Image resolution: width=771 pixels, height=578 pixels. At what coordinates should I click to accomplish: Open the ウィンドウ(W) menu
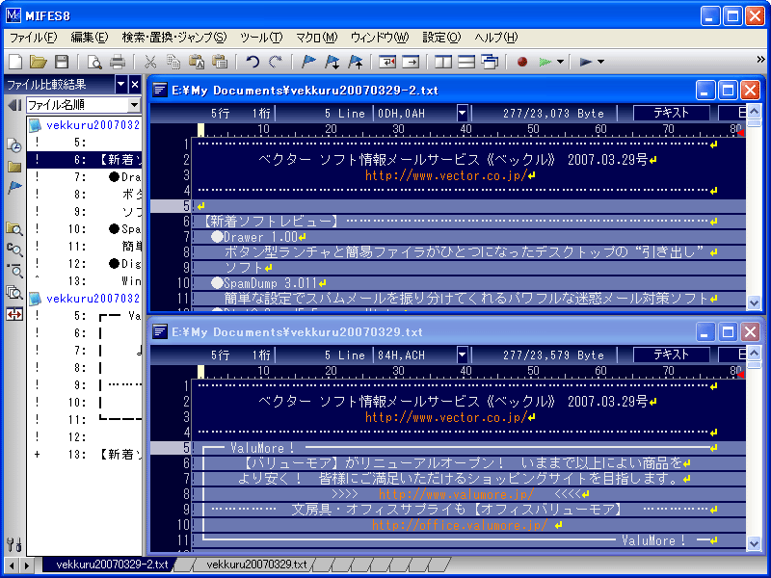(x=380, y=38)
